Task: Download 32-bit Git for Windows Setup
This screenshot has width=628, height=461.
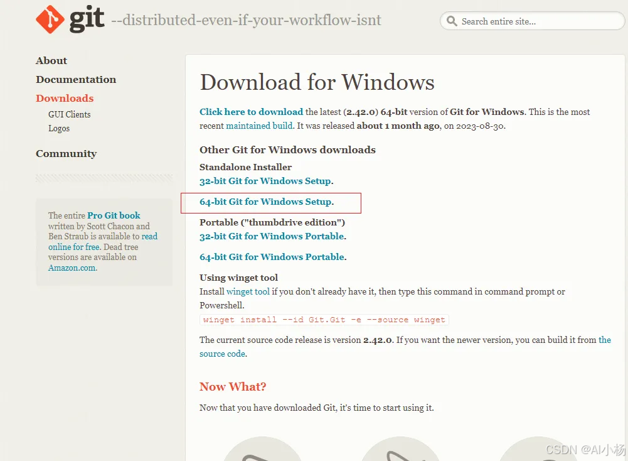Action: coord(267,181)
